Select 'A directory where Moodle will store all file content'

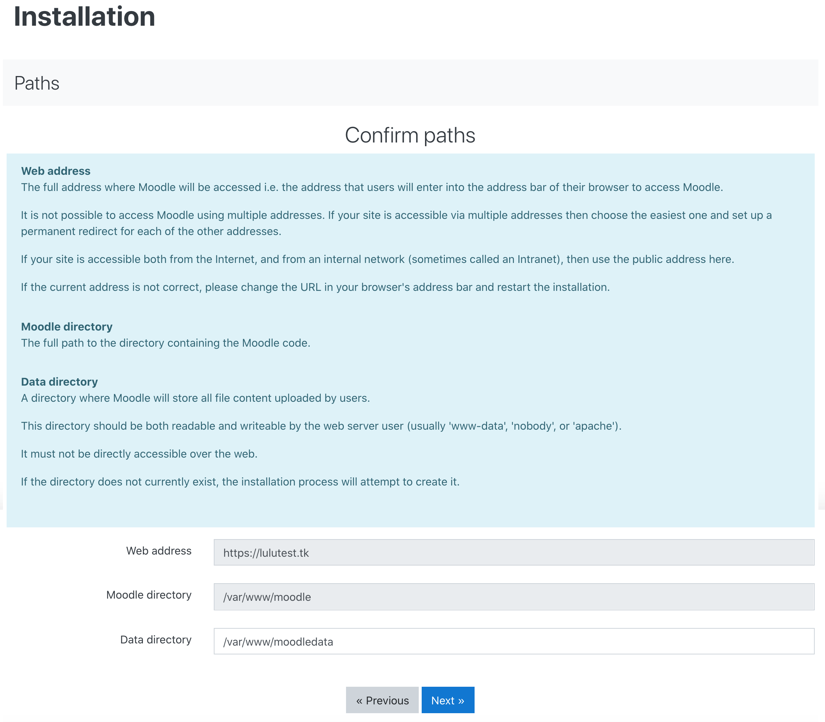click(x=195, y=398)
